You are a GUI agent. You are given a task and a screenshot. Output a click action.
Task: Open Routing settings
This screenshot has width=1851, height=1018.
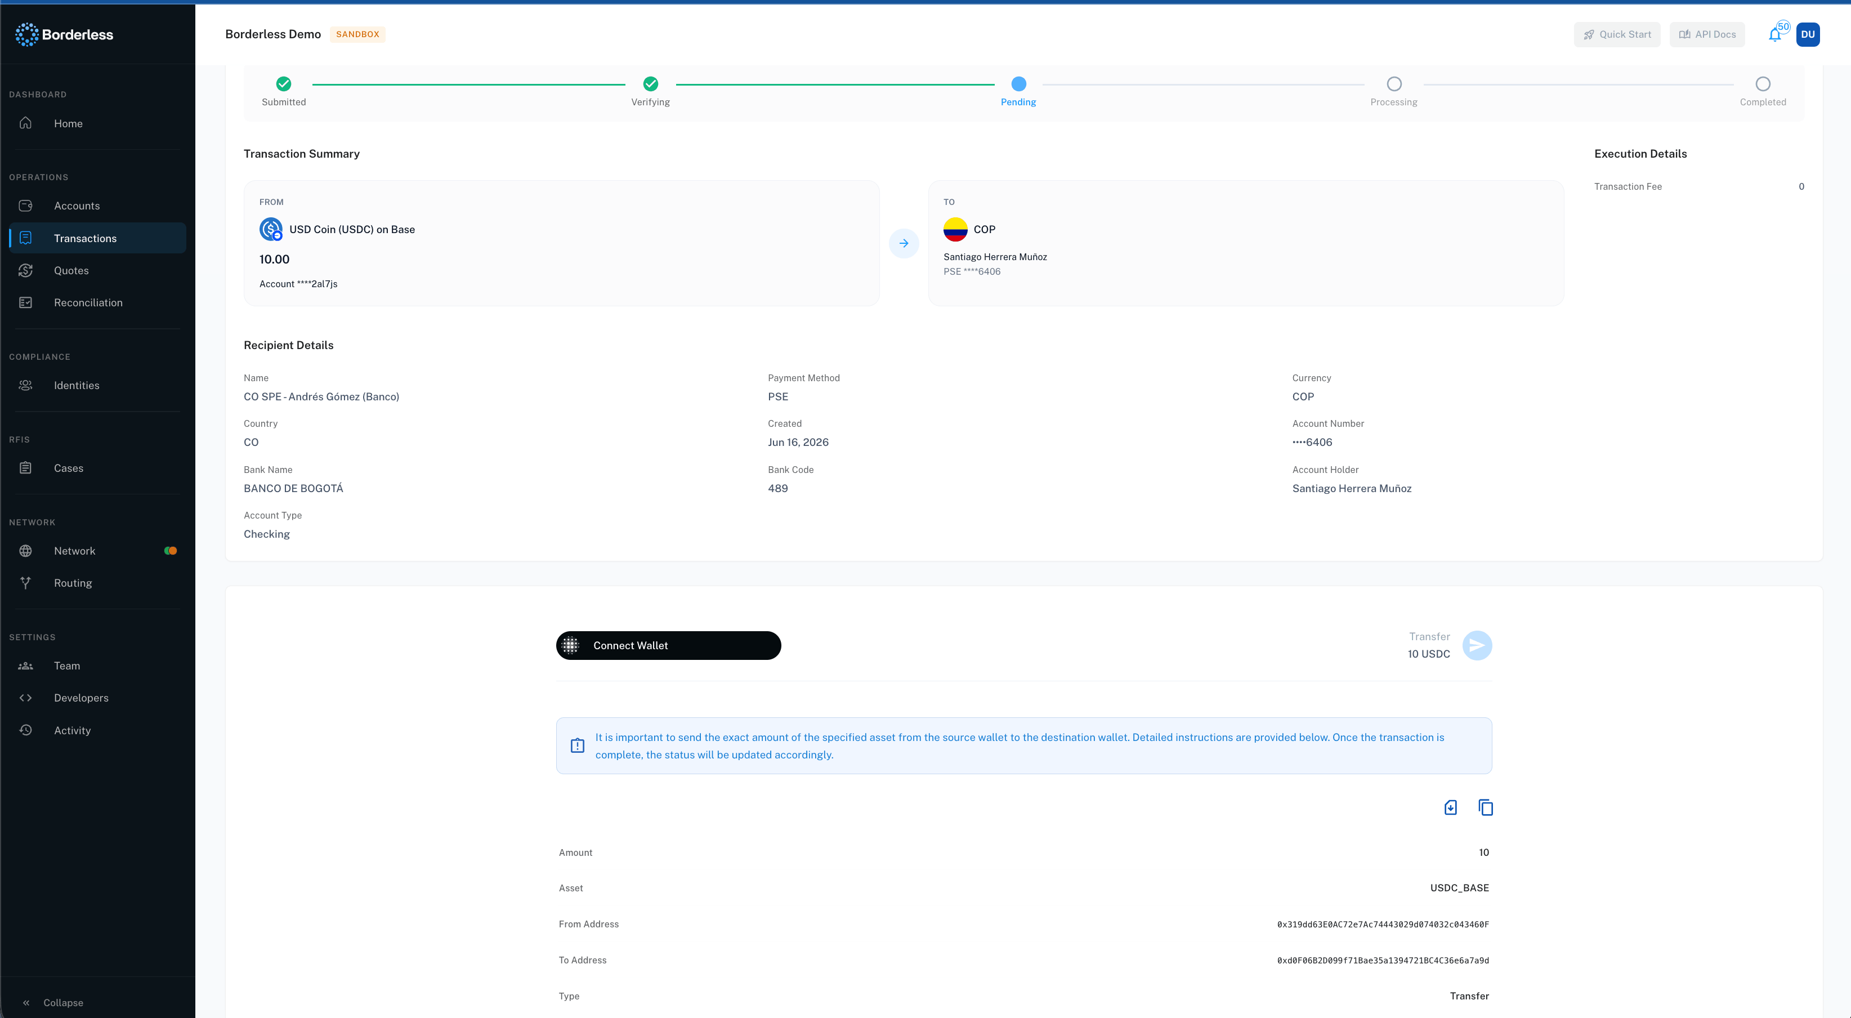coord(97,583)
